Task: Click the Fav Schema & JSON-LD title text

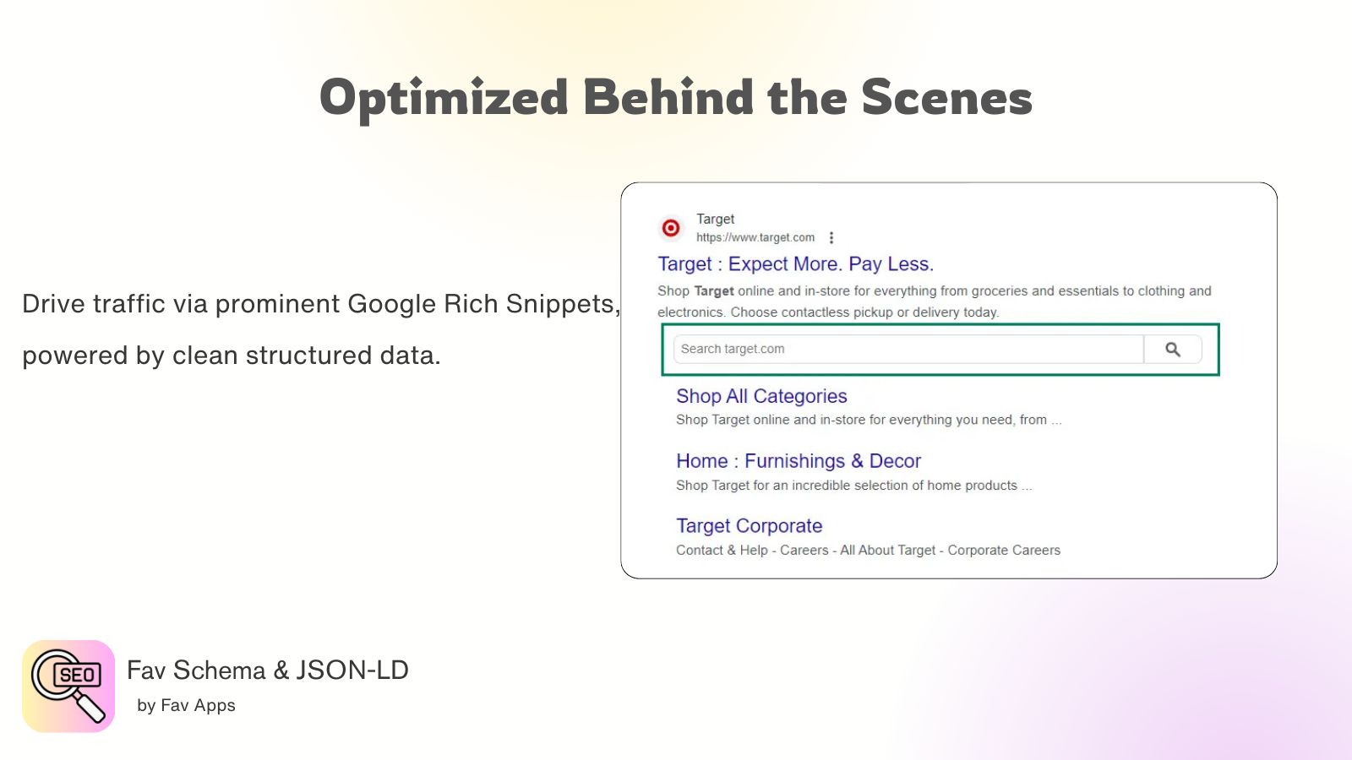Action: point(267,670)
